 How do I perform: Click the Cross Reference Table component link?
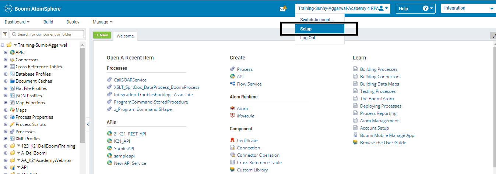(x=259, y=162)
